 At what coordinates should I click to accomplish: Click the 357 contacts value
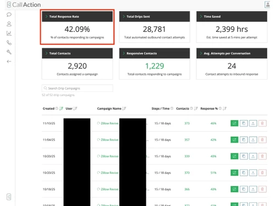[187, 140]
